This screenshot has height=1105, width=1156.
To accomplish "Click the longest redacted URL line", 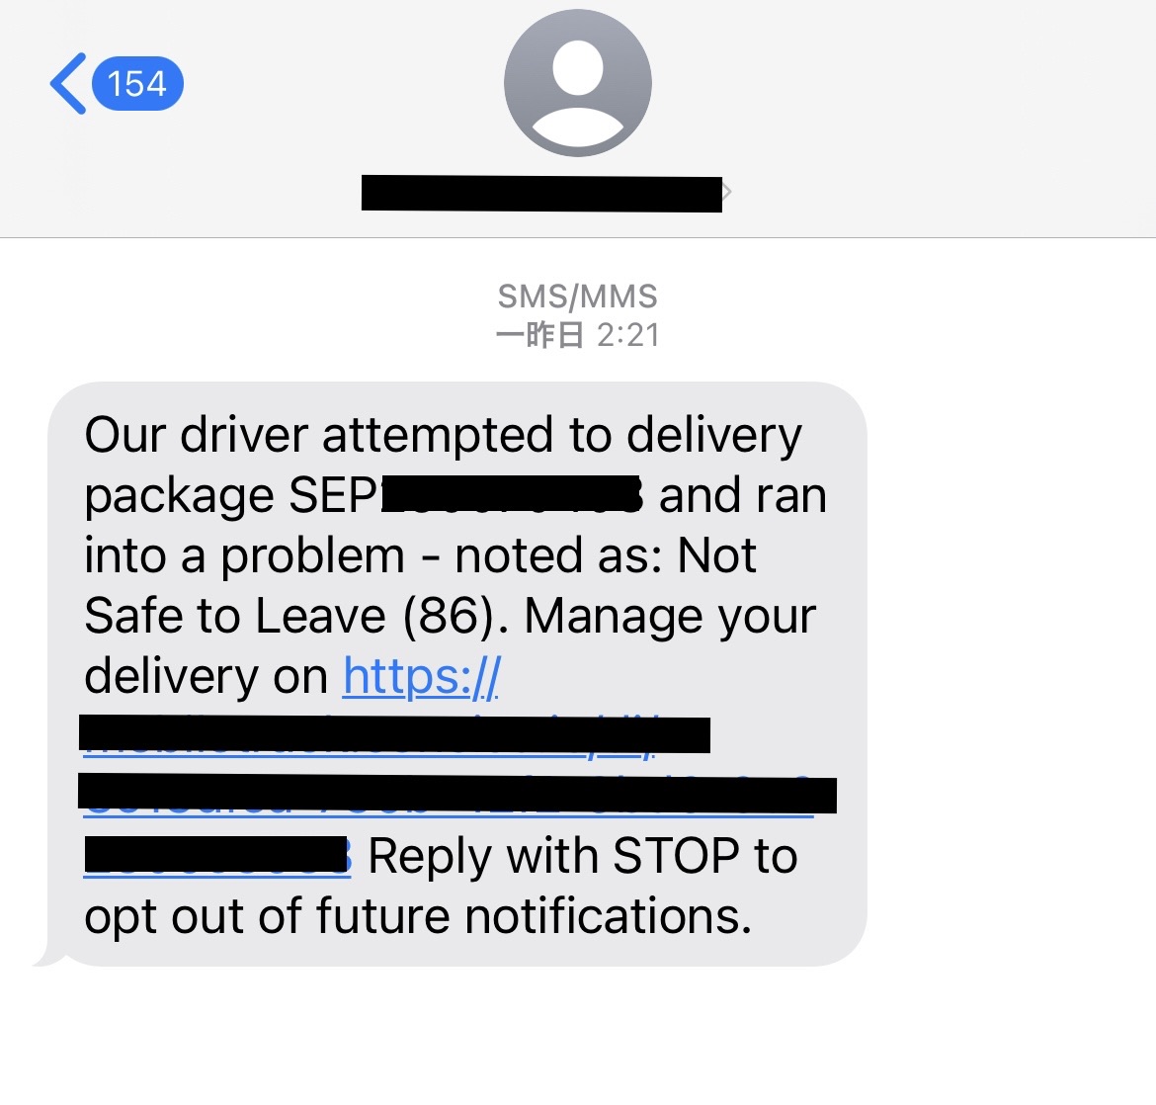I will tap(457, 794).
